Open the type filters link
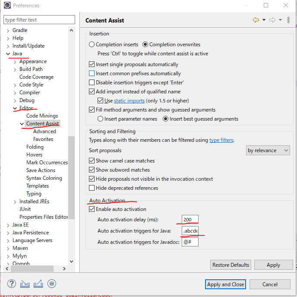The width and height of the screenshot is (297, 297). [221, 140]
